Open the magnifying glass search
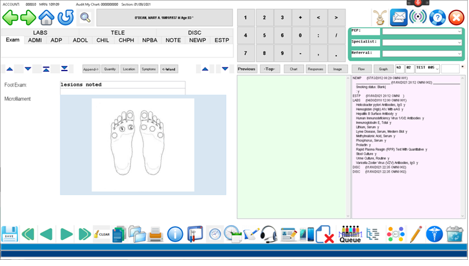The height and width of the screenshot is (266, 469). (x=85, y=18)
